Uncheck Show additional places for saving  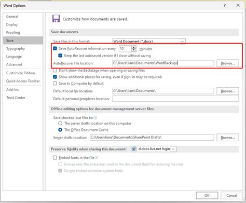[55, 77]
